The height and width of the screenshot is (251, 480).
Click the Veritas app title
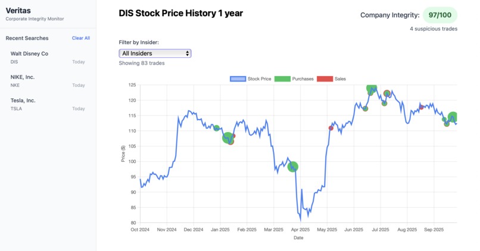tap(18, 10)
